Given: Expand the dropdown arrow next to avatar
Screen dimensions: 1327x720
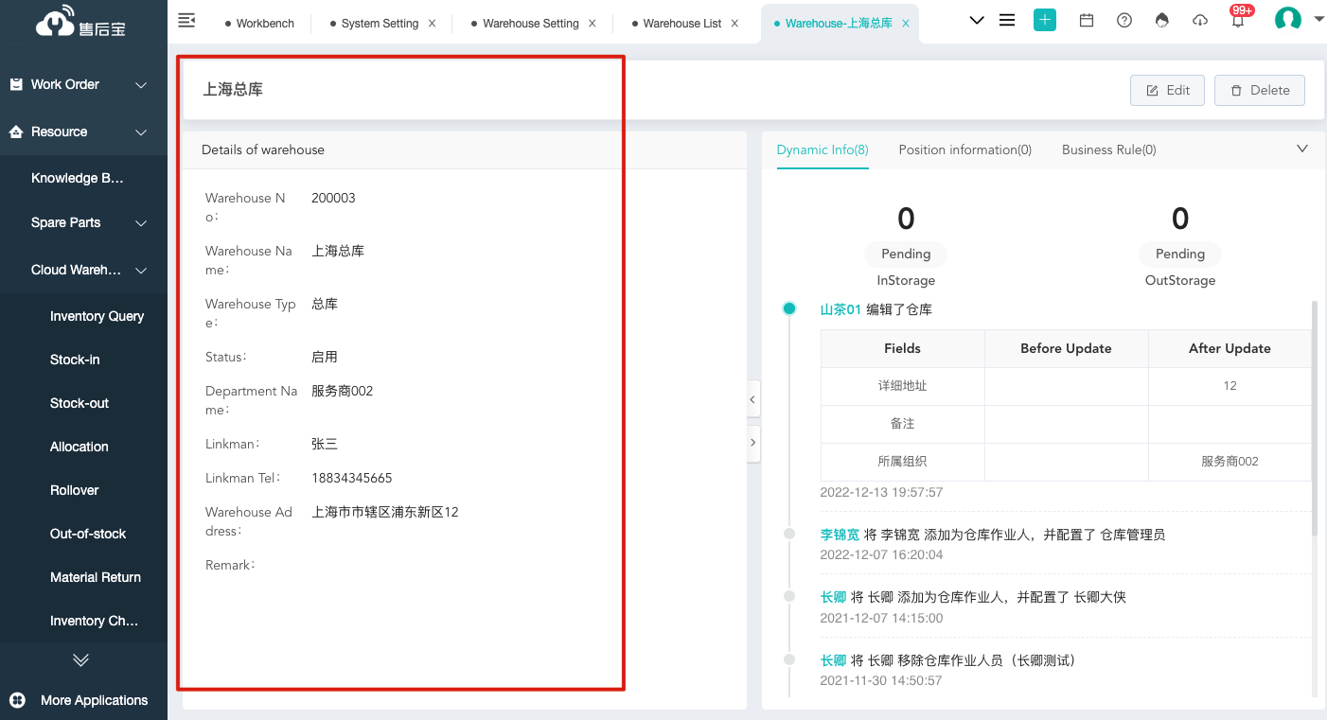Looking at the screenshot, I should click(x=1318, y=19).
